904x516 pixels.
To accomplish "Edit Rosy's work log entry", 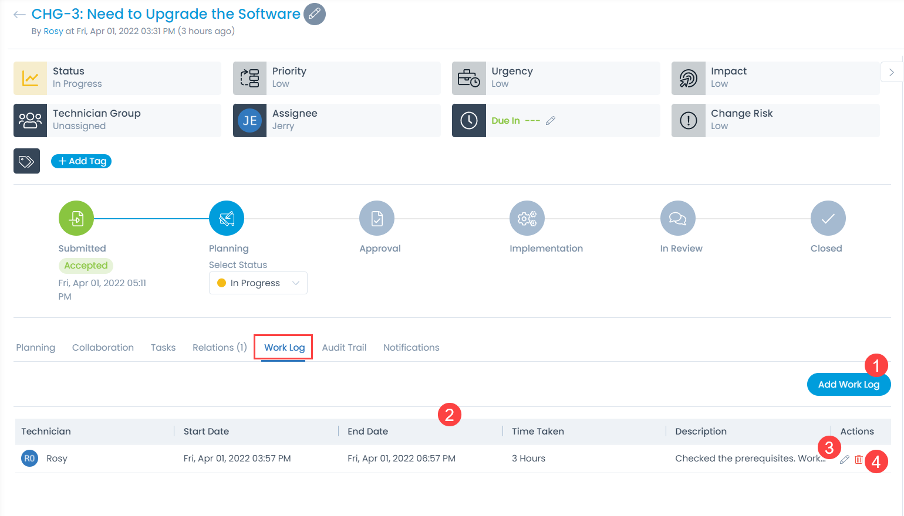I will pos(844,460).
